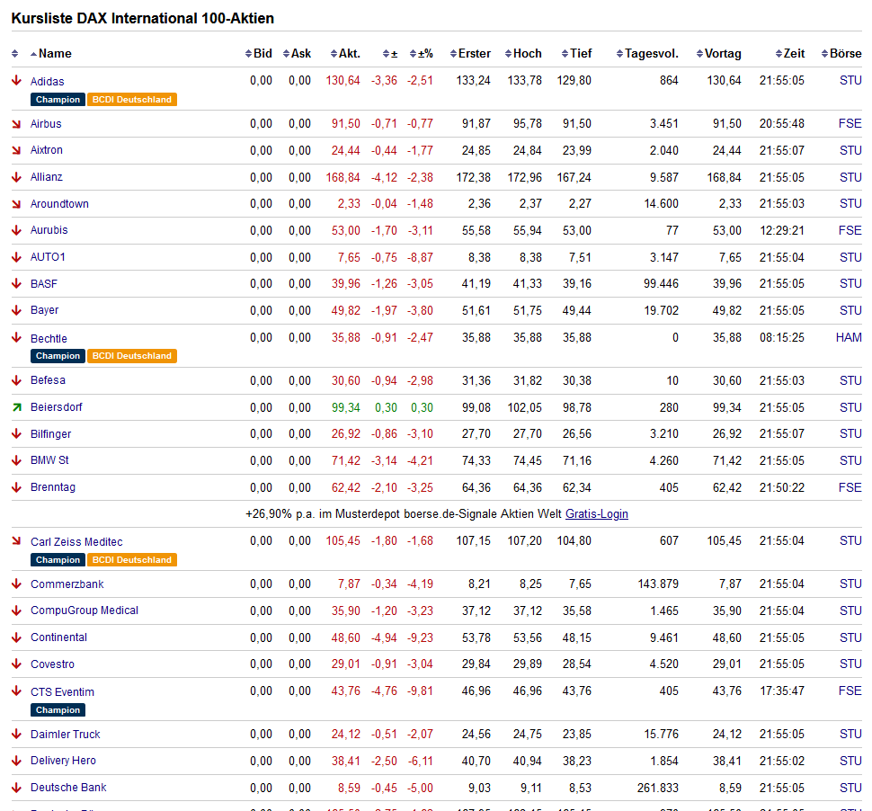Click the sort icon beside the Bid header

[248, 54]
